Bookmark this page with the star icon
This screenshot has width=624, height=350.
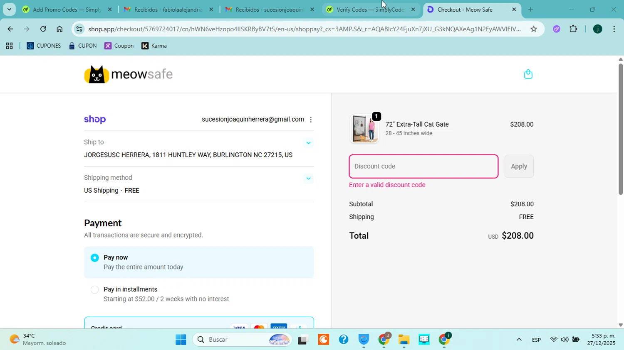click(x=534, y=29)
